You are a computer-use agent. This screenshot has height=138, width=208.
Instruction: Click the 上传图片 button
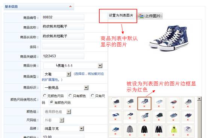point(150,16)
